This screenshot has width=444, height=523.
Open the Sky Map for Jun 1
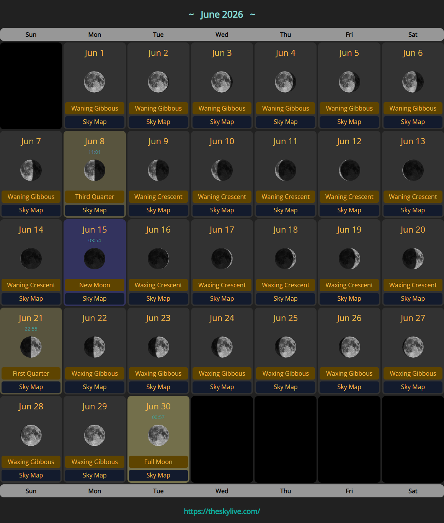(95, 122)
